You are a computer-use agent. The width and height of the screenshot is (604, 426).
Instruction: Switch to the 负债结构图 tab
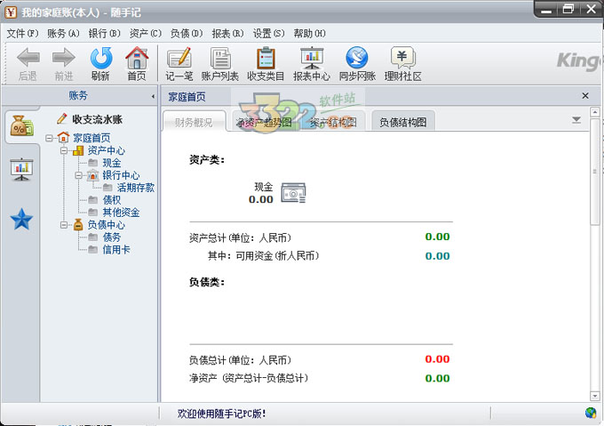click(x=403, y=123)
